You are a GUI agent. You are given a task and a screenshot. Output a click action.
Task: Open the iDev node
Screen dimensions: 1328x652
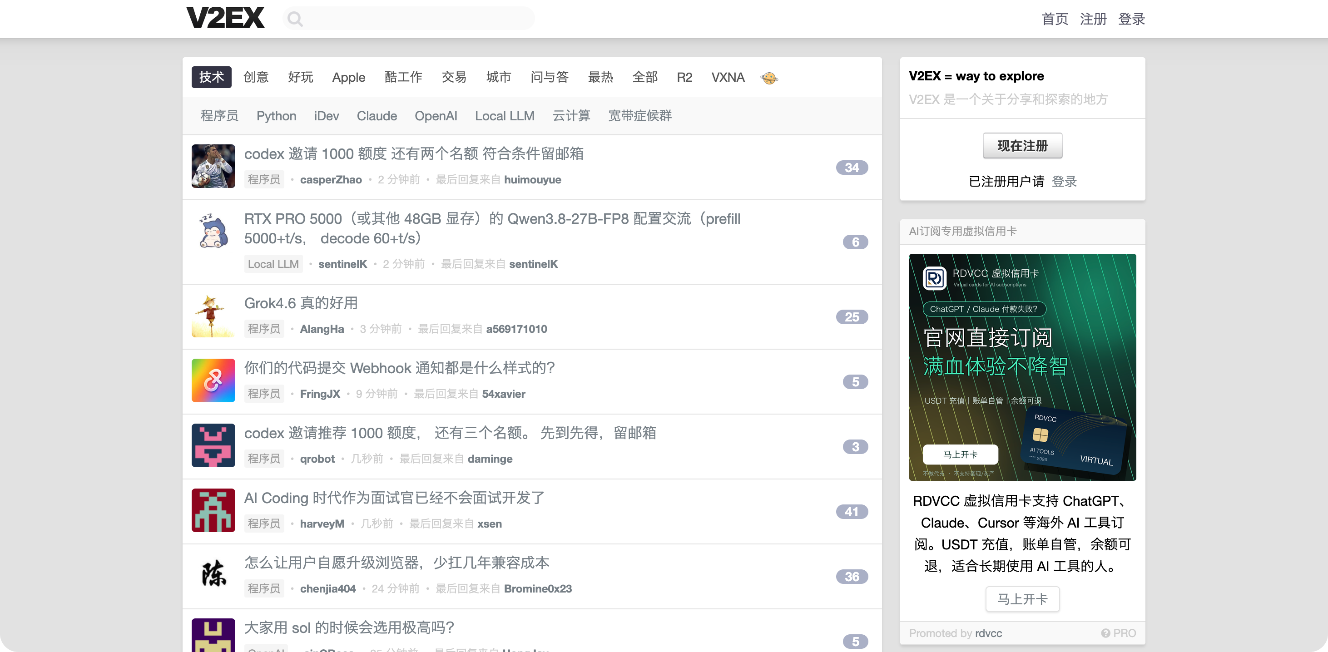pos(327,116)
